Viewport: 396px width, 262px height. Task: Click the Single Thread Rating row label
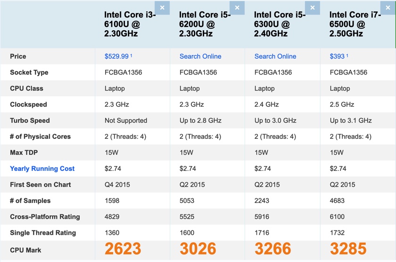pyautogui.click(x=43, y=233)
